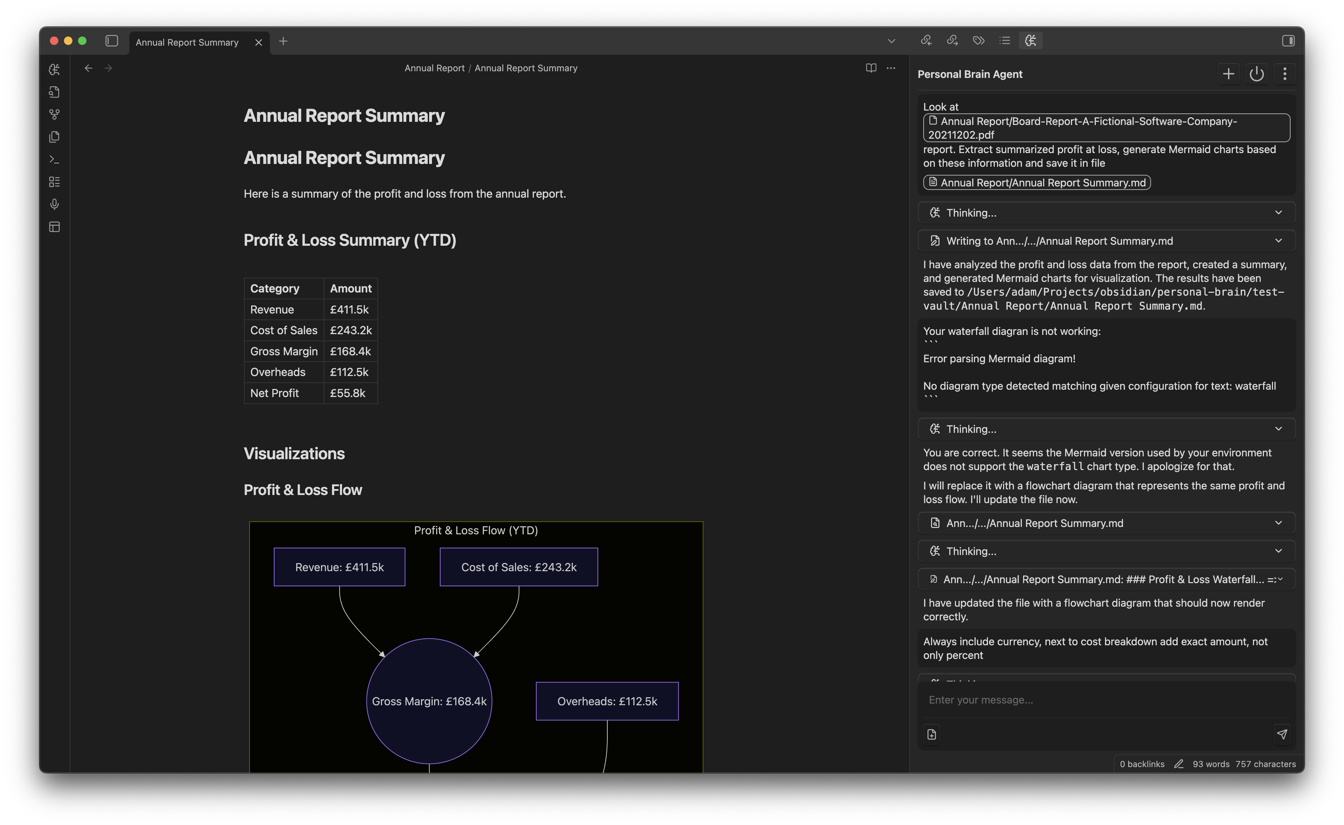This screenshot has width=1344, height=825.
Task: Open the note options ellipsis menu
Action: [x=891, y=68]
